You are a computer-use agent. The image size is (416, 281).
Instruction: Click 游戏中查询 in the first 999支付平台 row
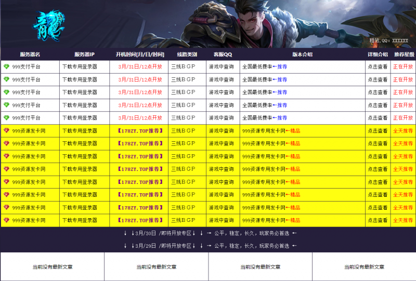coord(222,66)
